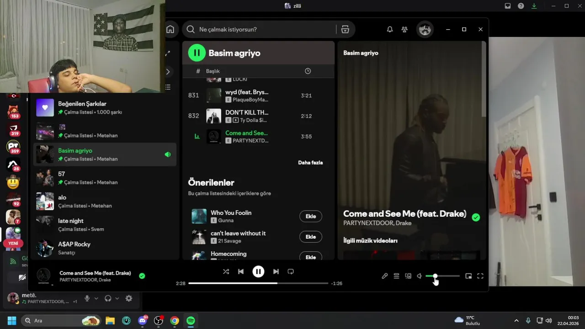Add Who You Foolin with Ekle
The height and width of the screenshot is (329, 585).
click(311, 216)
